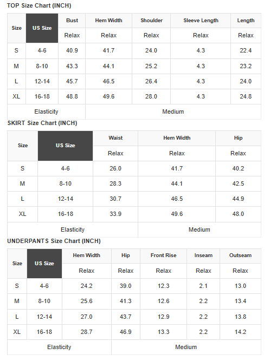Image resolution: width=270 pixels, height=361 pixels.
Task: Select the dark US Size header in SKIRT chart
Action: tap(65, 146)
